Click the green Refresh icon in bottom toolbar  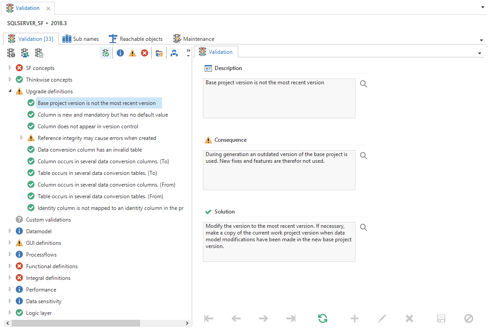tap(322, 318)
